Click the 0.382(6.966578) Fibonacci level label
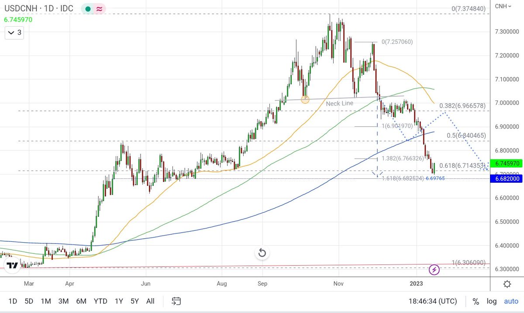Screen dimensions: 524x313 462,105
